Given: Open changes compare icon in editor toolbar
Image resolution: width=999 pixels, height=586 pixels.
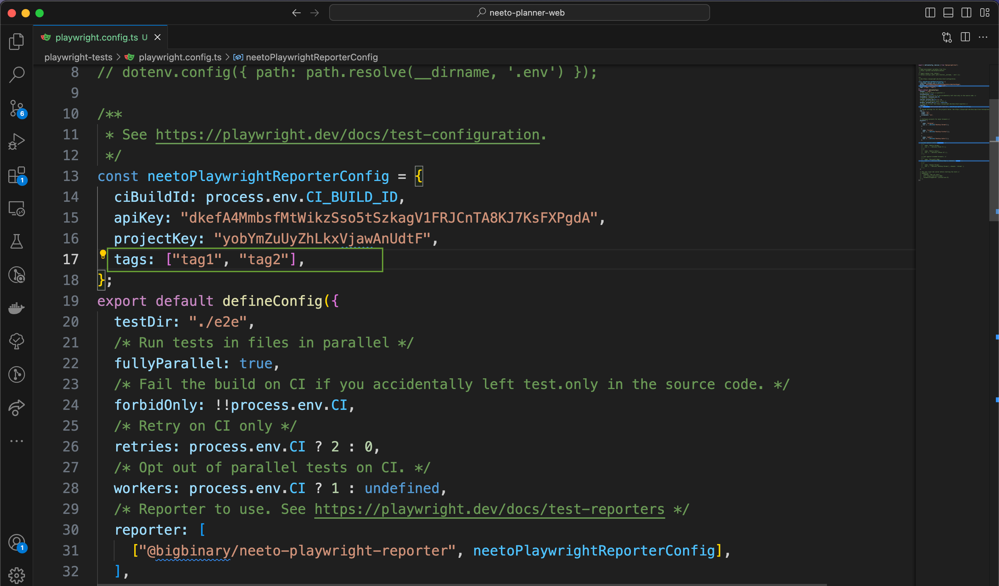Looking at the screenshot, I should 947,37.
